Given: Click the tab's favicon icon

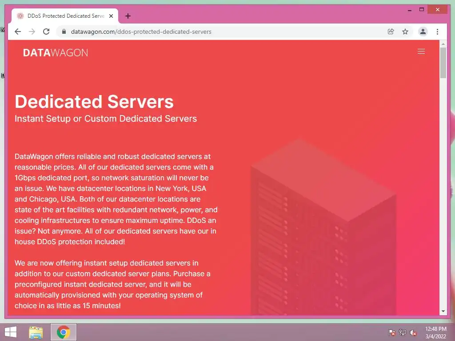Looking at the screenshot, I should pyautogui.click(x=20, y=16).
